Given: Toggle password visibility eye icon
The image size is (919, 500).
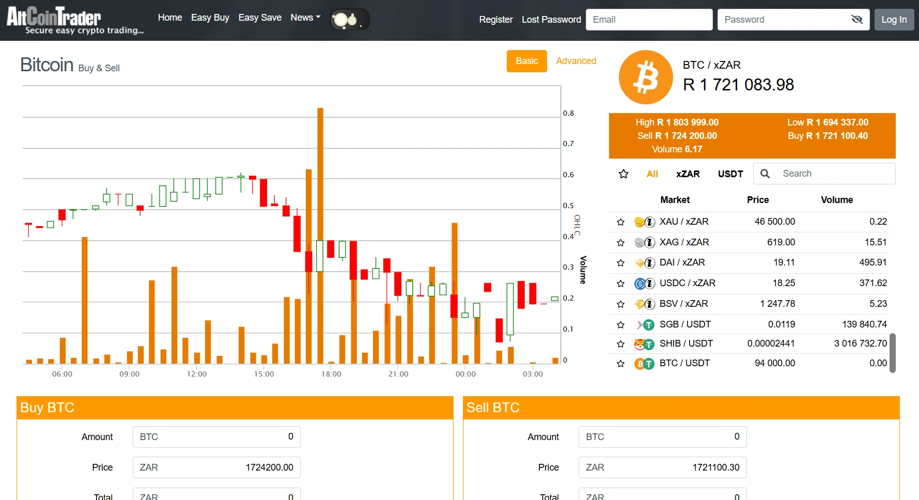Looking at the screenshot, I should pos(856,20).
